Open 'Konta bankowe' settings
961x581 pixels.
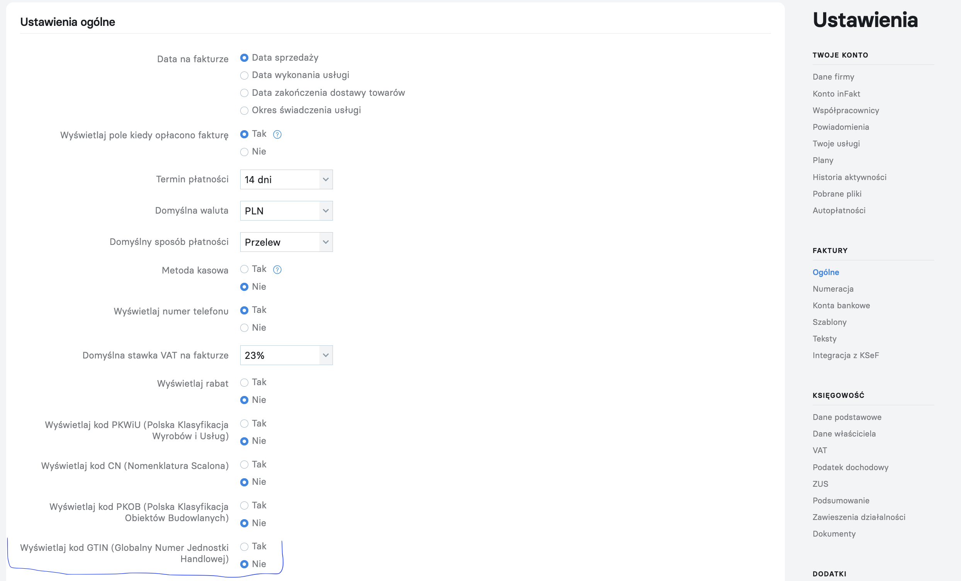point(841,306)
